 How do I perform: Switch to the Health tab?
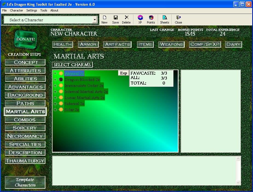pos(63,44)
